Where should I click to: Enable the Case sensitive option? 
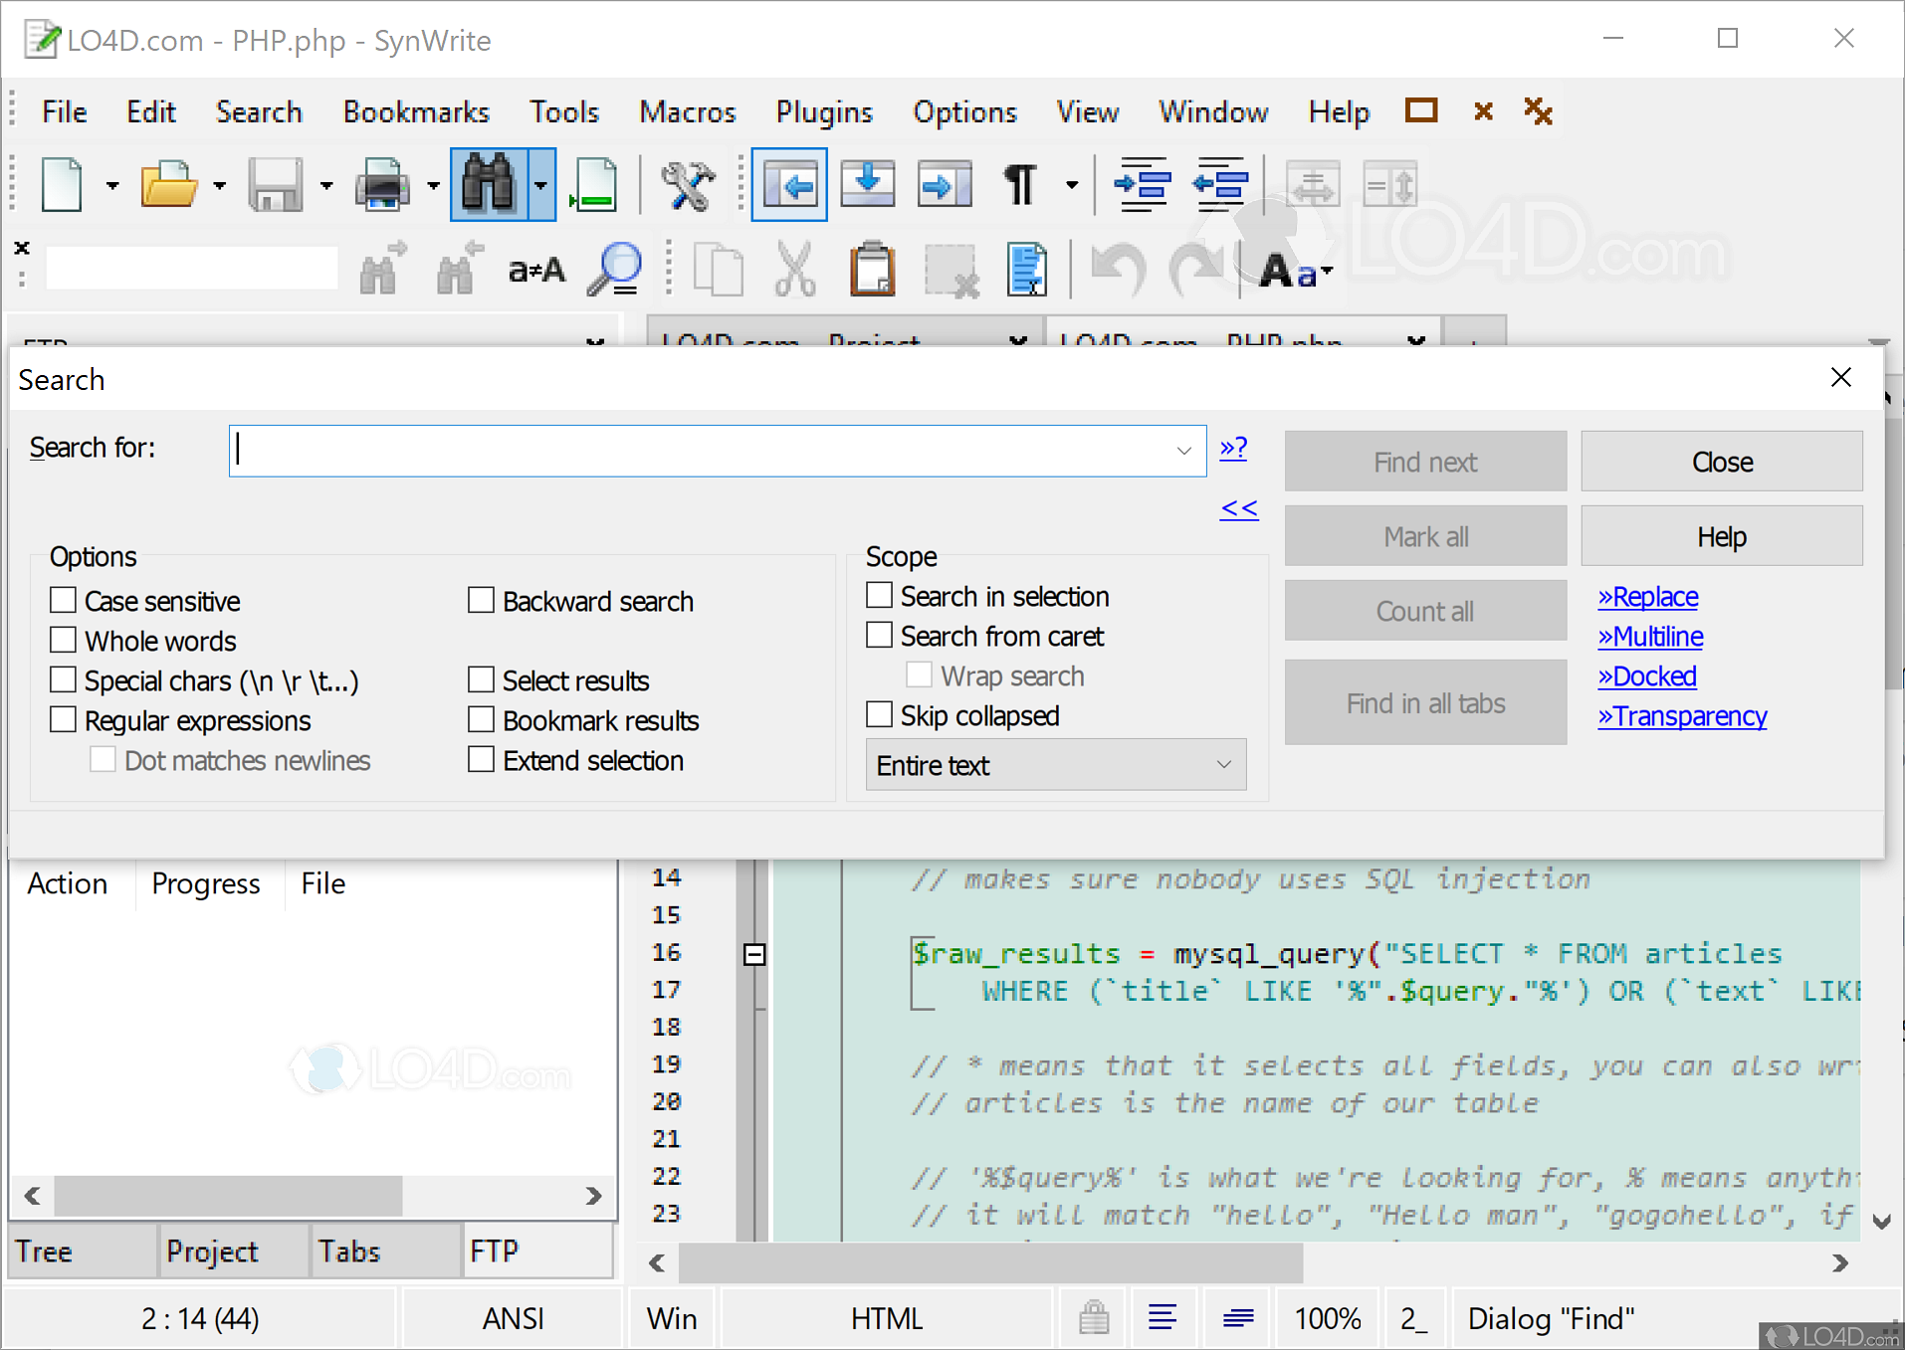click(x=63, y=600)
